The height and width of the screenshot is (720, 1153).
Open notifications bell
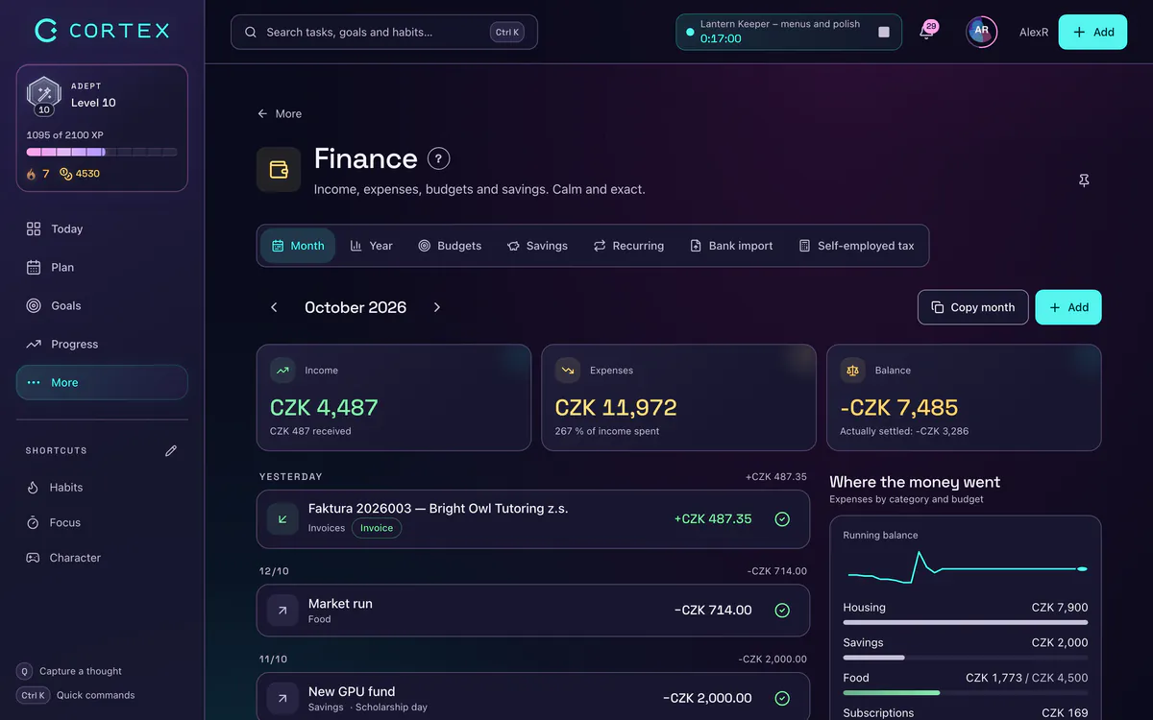(x=926, y=32)
